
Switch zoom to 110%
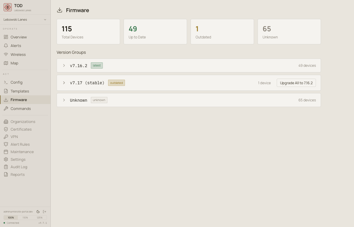click(25, 217)
